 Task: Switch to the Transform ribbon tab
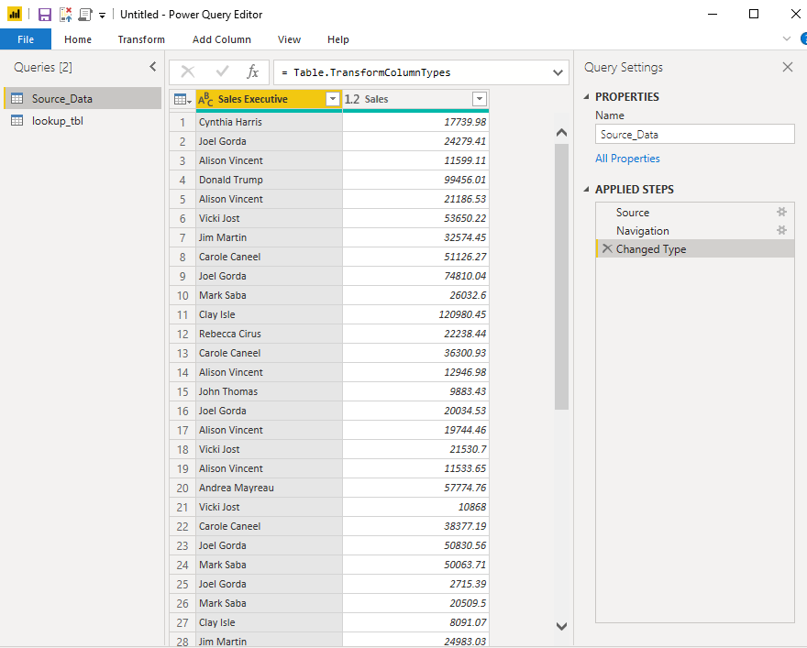point(141,39)
